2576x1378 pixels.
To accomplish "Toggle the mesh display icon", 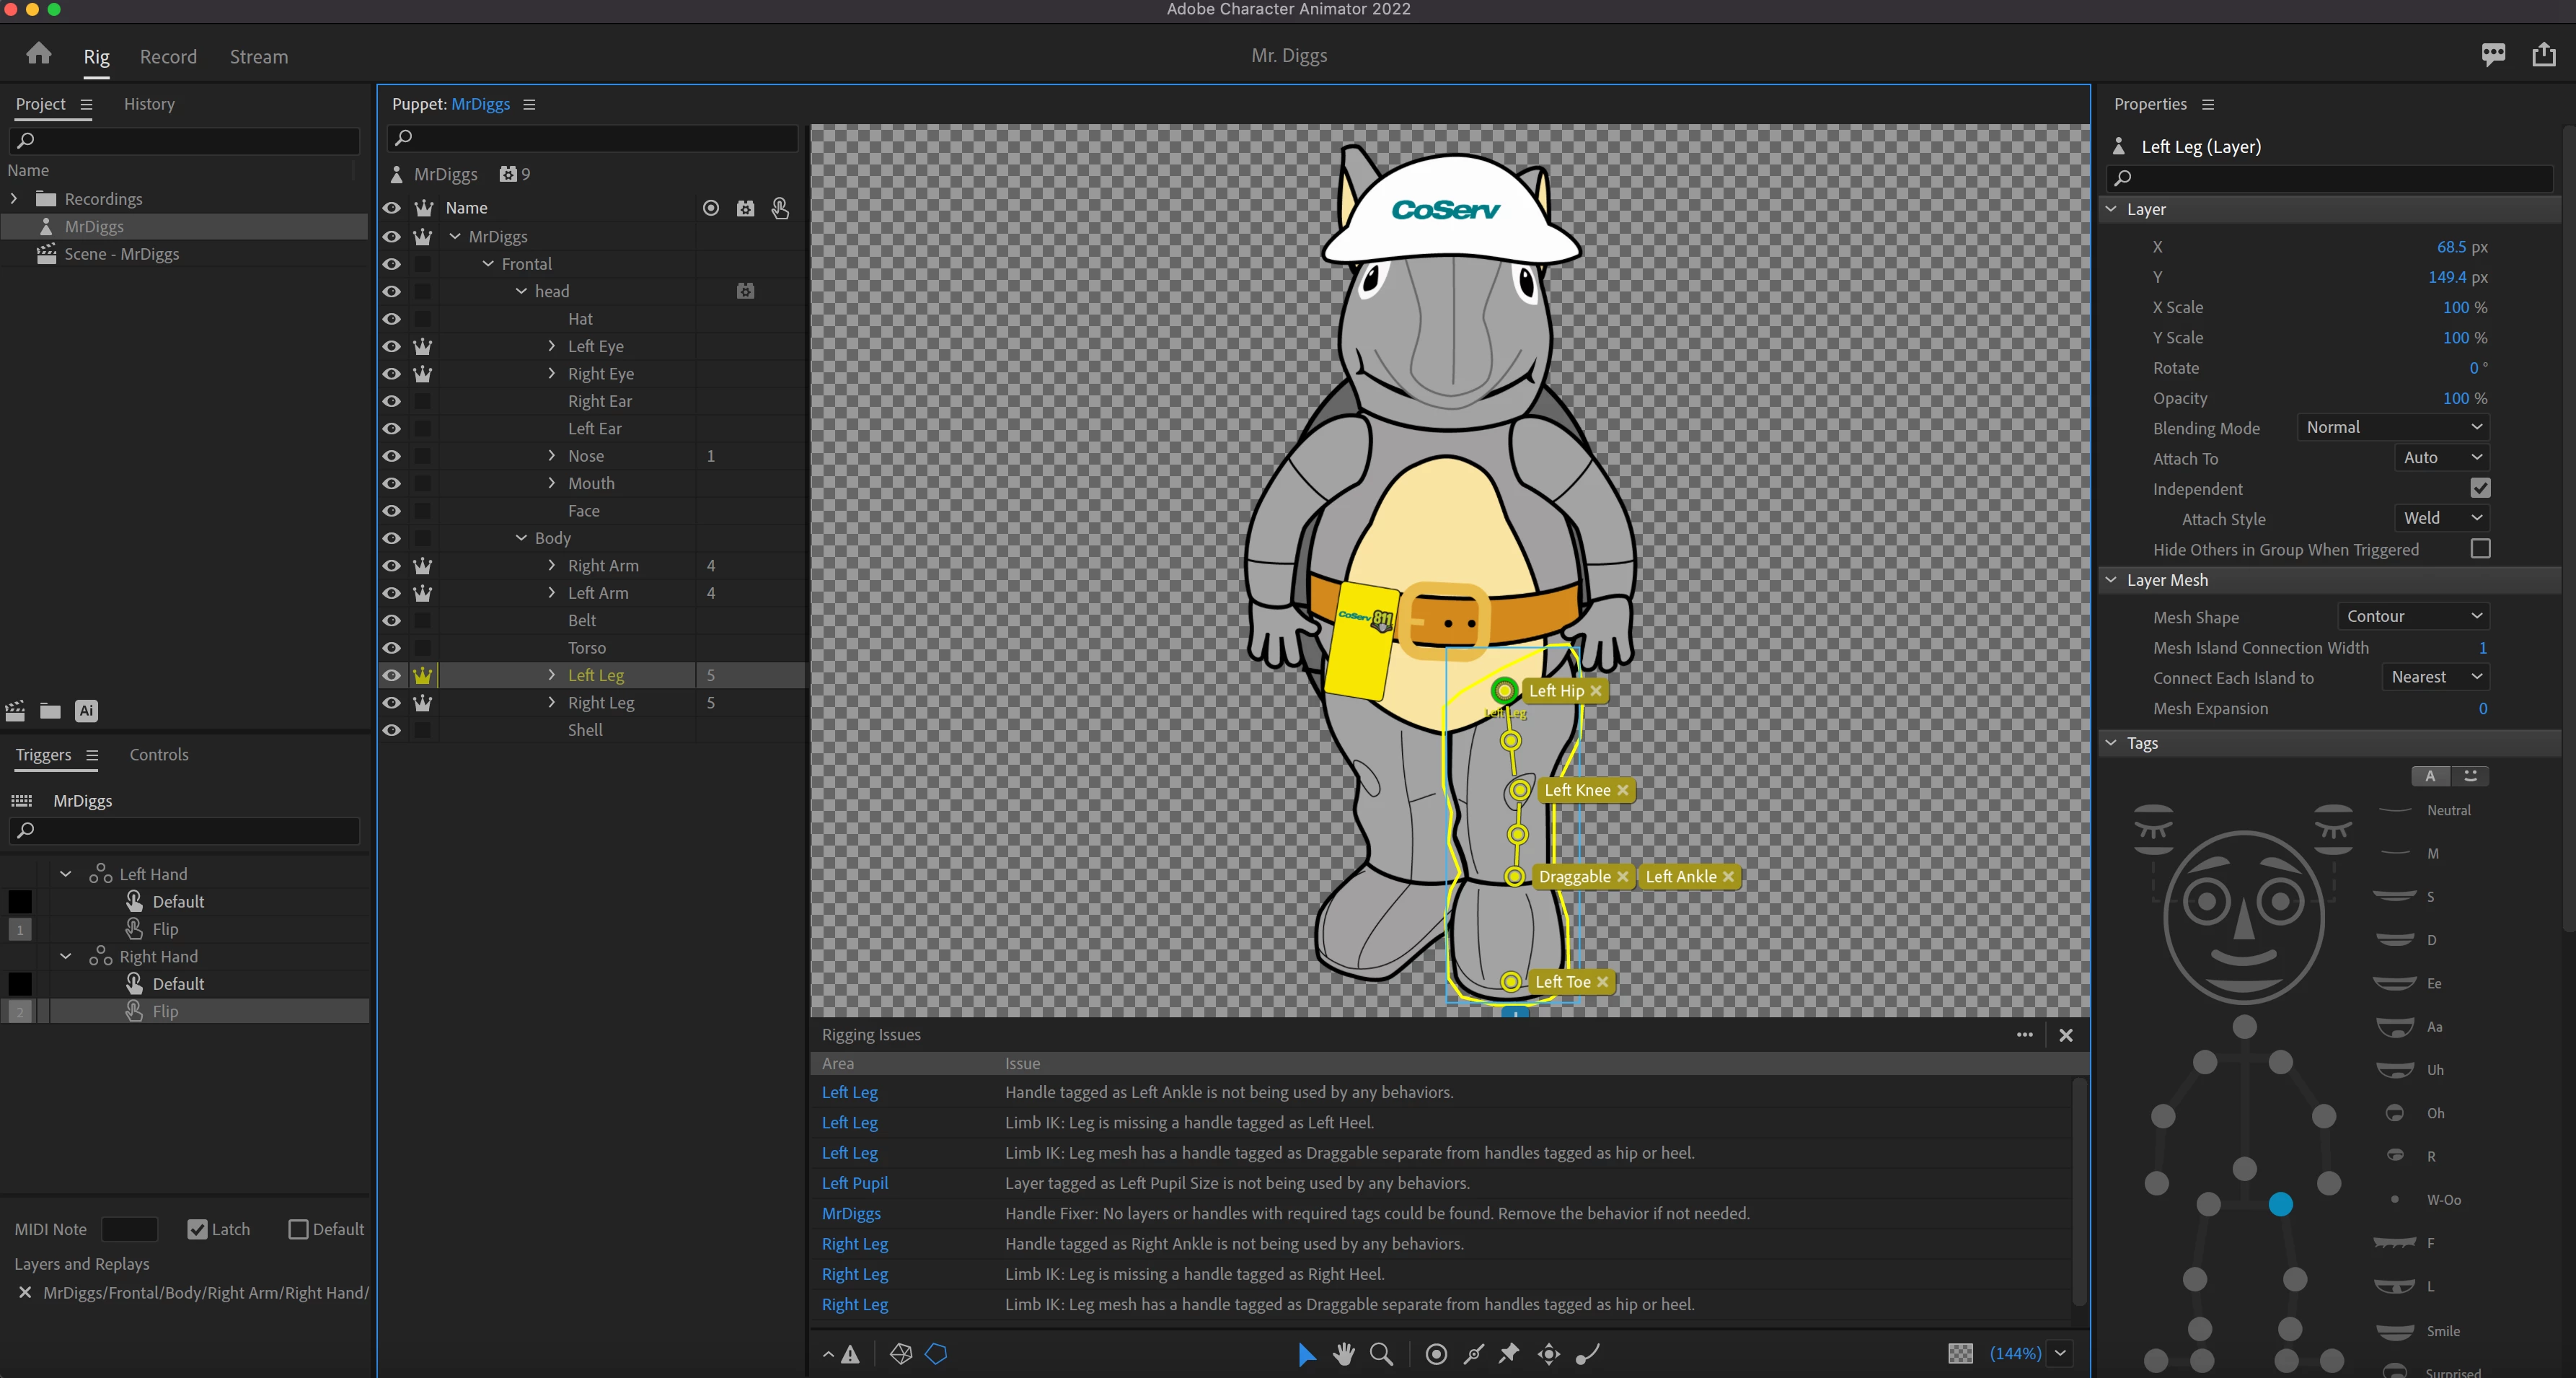I will coord(901,1354).
